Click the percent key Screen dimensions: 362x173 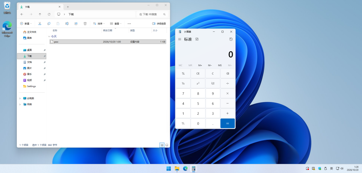tap(183, 74)
